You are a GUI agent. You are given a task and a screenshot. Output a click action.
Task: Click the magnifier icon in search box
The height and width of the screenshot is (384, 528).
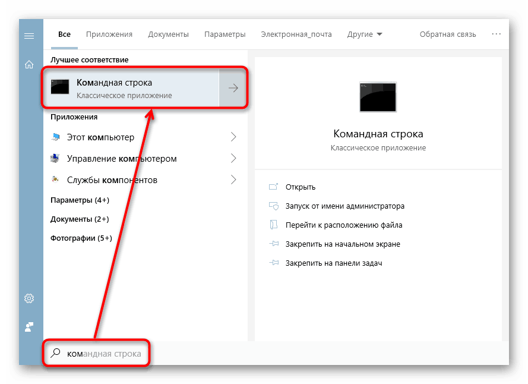tap(55, 353)
